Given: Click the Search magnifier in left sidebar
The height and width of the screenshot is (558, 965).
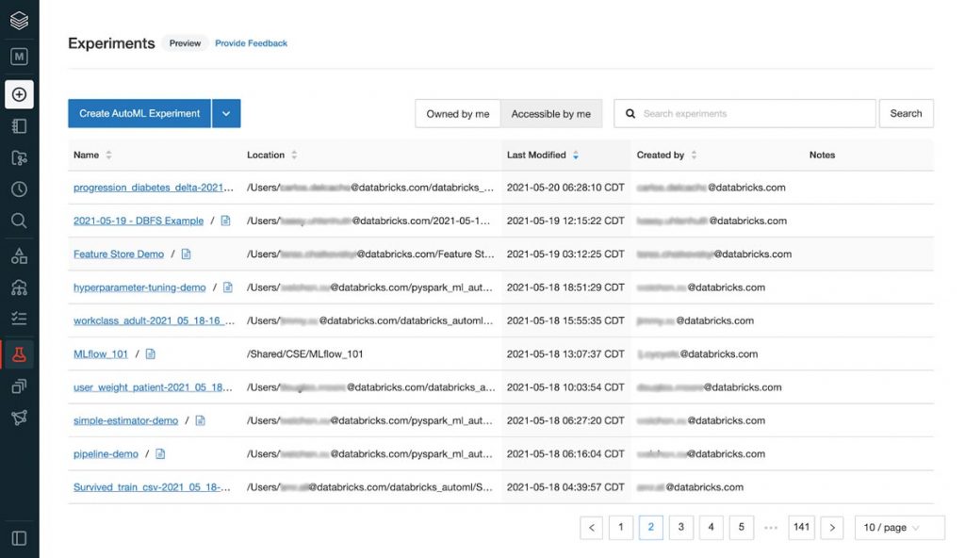Looking at the screenshot, I should click(x=19, y=222).
